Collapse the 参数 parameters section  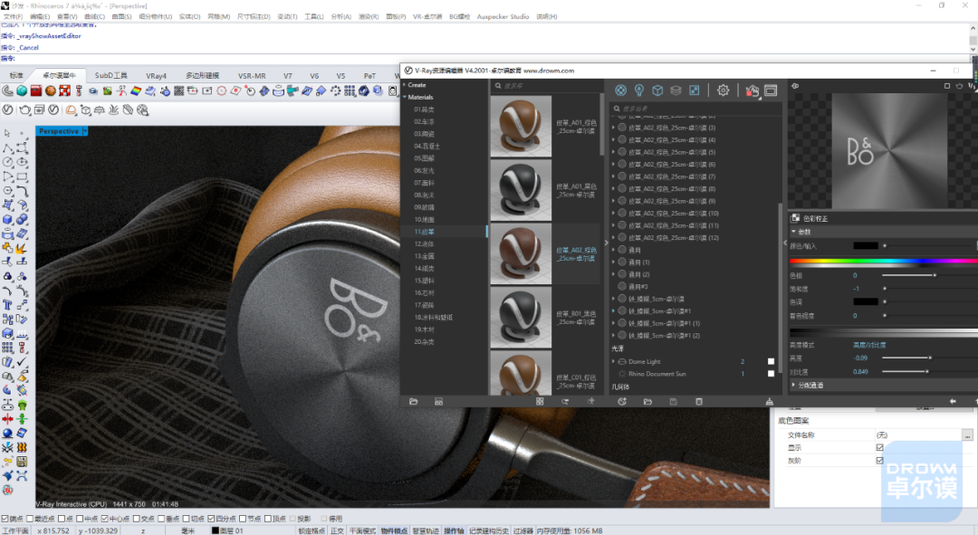point(793,232)
